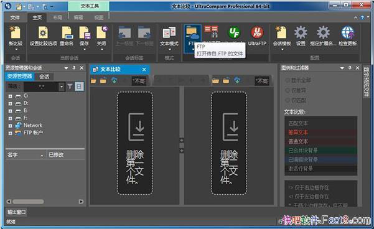Viewport: 374px width, 229px height.
Task: Pin the 资源管理器和会话 panel
Action: 73,68
